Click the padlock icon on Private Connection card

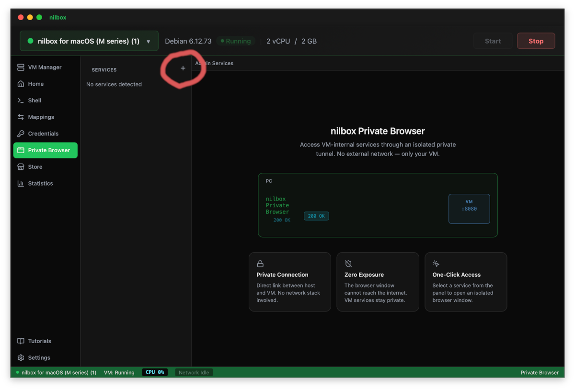tap(260, 263)
